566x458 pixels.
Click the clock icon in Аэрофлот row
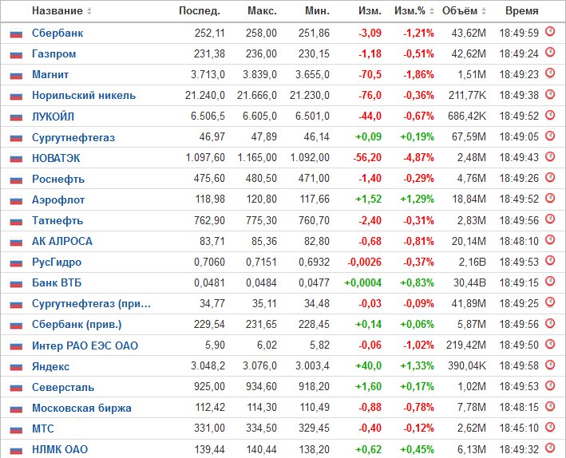pos(550,198)
